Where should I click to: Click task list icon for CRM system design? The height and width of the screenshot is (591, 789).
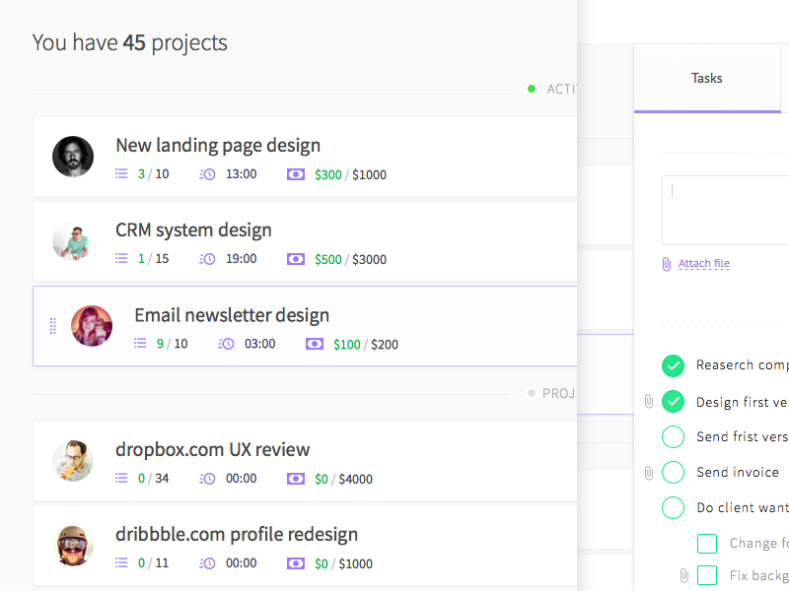pyautogui.click(x=121, y=258)
